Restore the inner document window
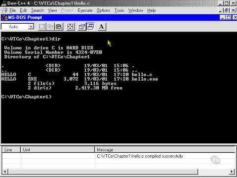 (x=227, y=10)
